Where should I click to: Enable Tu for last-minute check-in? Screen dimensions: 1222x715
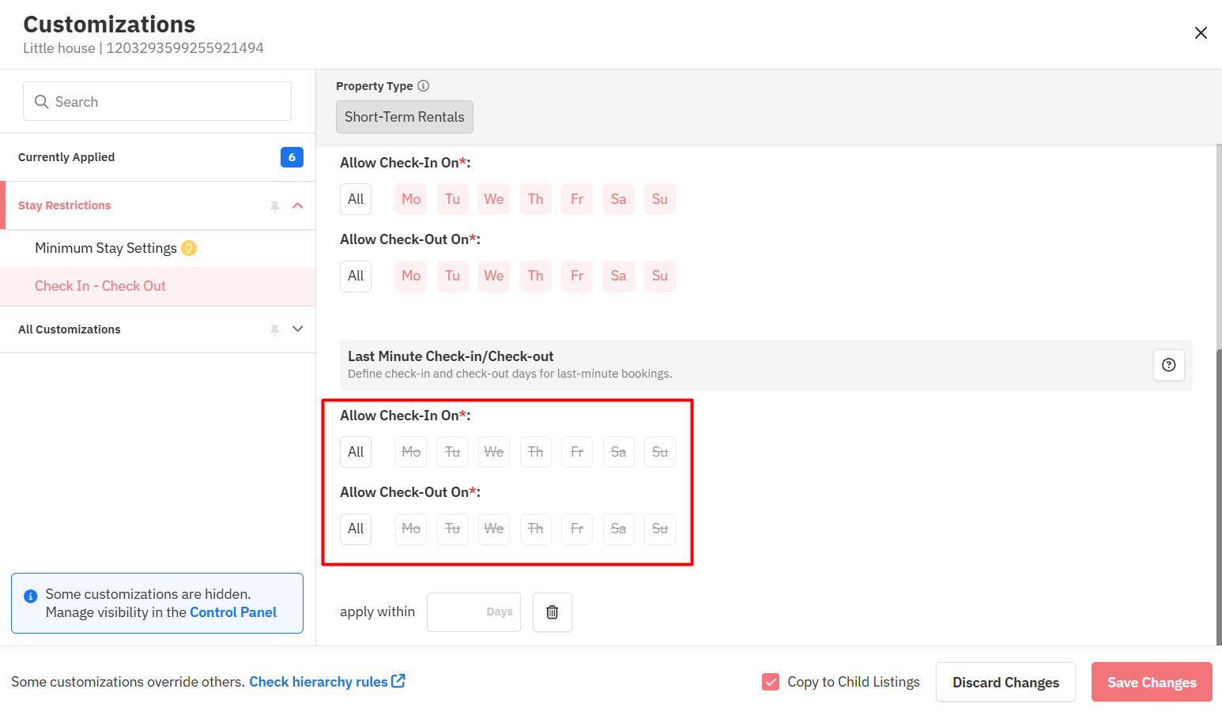452,452
